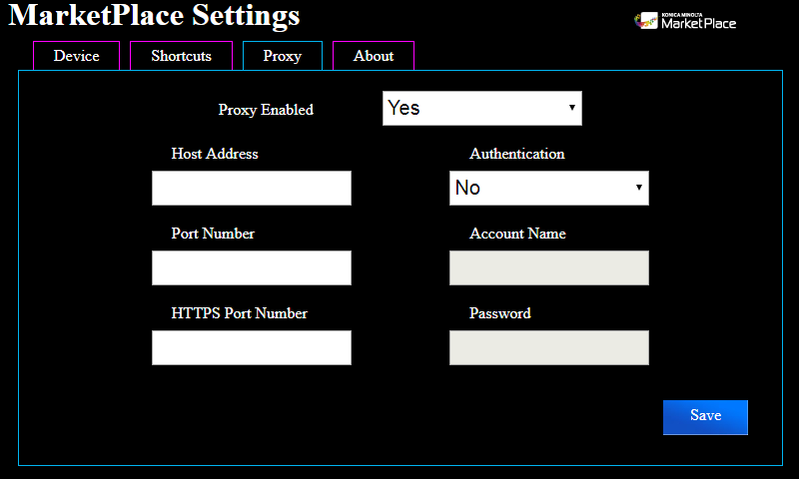Image resolution: width=799 pixels, height=479 pixels.
Task: Select the disabled Password field
Action: coord(548,347)
